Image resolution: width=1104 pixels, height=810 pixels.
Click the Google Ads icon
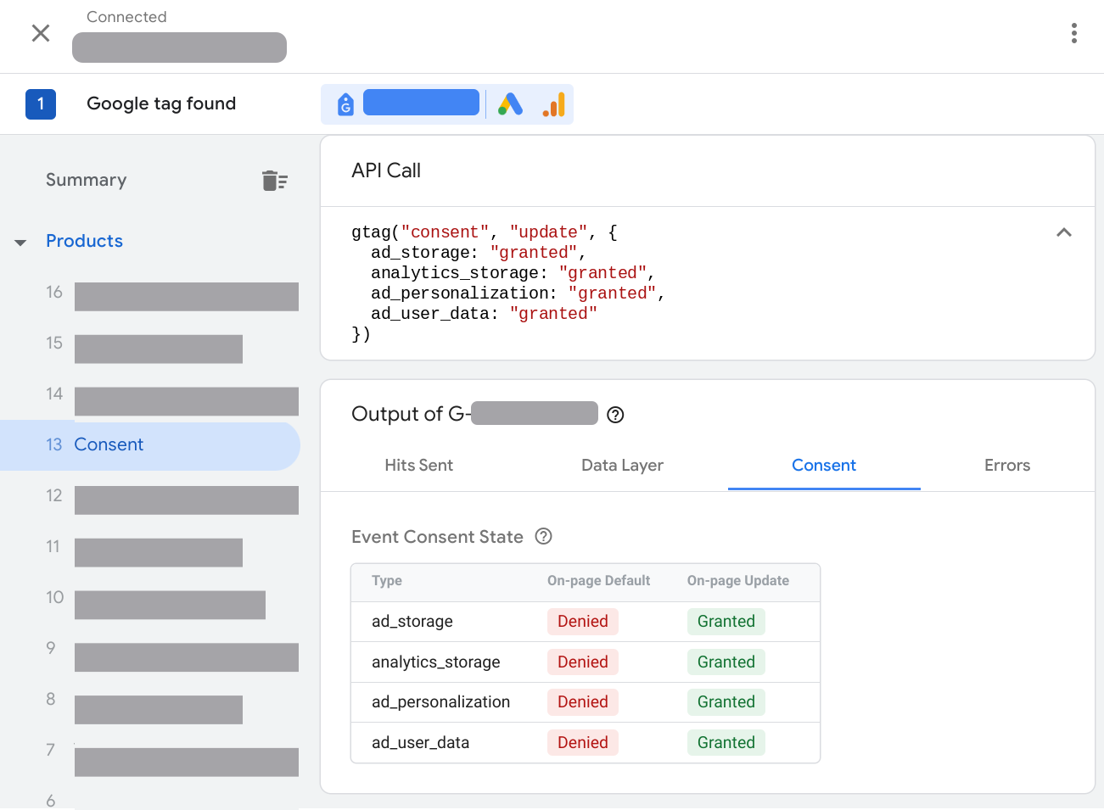(509, 102)
